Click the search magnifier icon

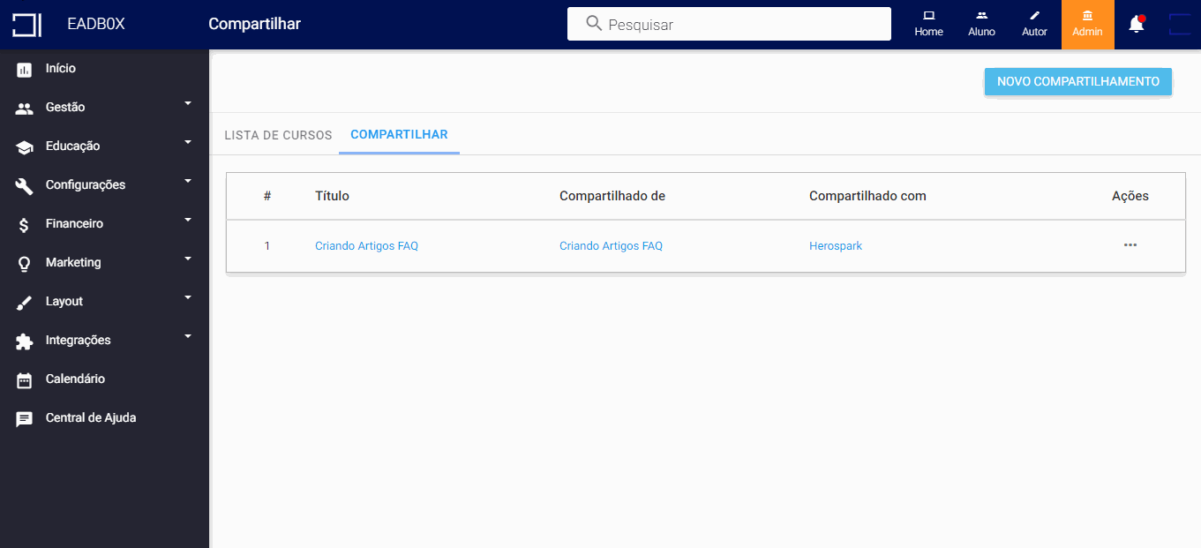click(594, 23)
